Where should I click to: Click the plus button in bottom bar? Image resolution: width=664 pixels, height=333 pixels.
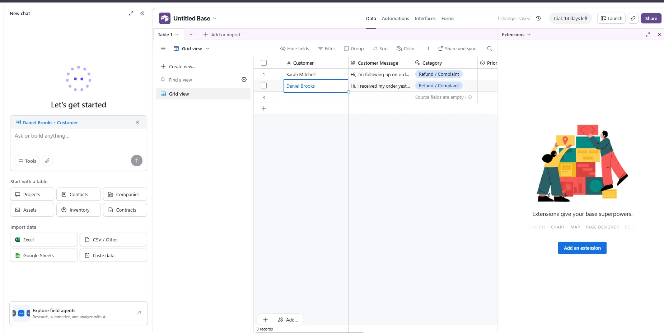(266, 320)
